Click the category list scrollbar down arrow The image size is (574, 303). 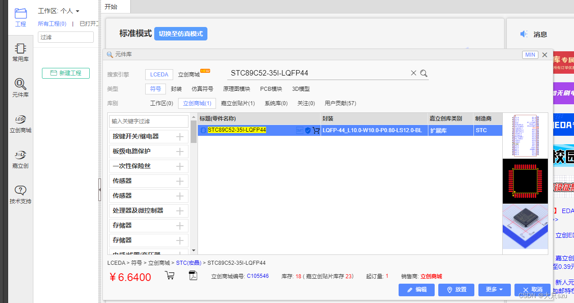pos(193,251)
